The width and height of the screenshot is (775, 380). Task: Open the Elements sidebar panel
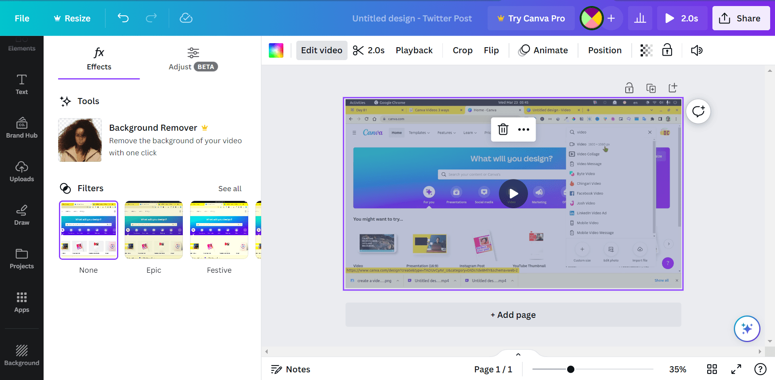[22, 44]
